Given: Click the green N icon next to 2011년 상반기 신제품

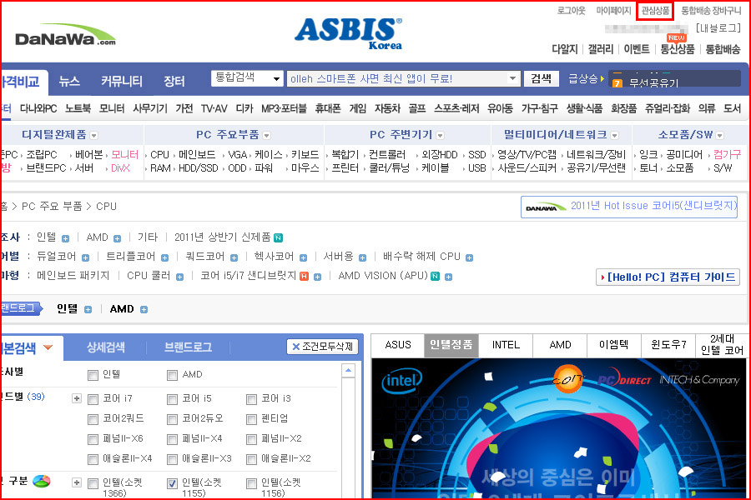Looking at the screenshot, I should (x=278, y=237).
